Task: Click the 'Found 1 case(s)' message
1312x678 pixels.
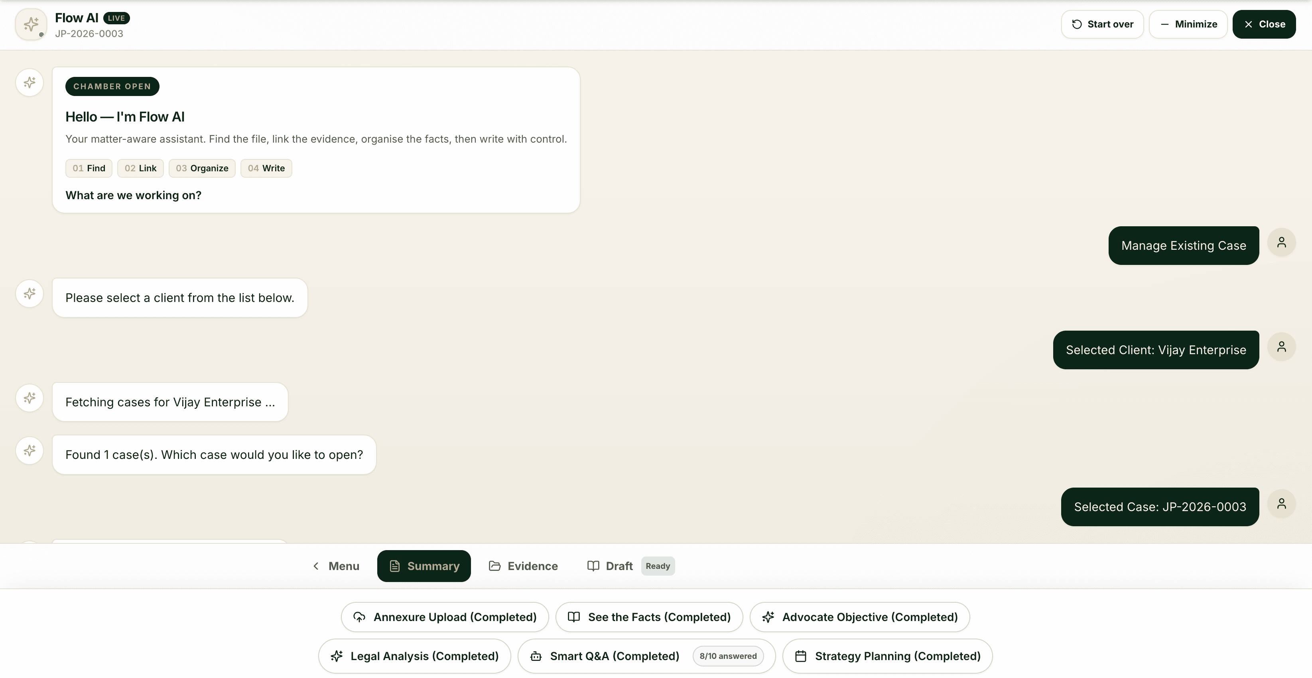Action: pyautogui.click(x=215, y=455)
